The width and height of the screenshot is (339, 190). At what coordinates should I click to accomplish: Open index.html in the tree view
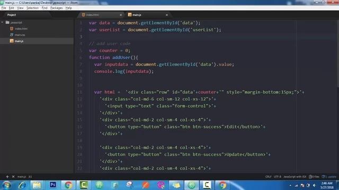21,28
